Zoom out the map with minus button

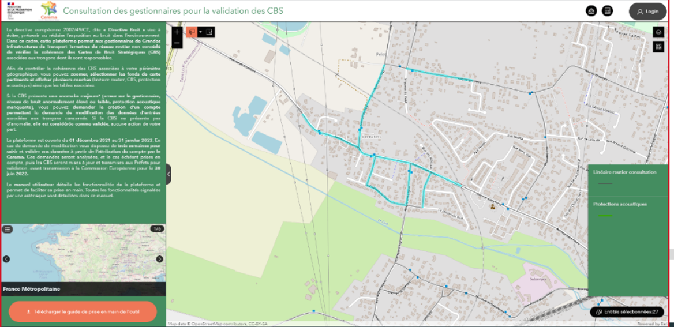[177, 43]
